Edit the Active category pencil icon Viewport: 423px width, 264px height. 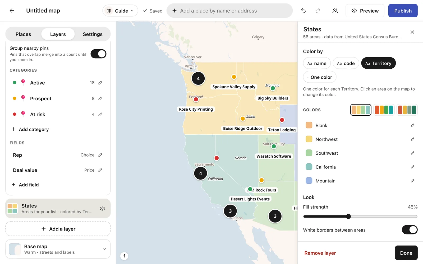100,83
